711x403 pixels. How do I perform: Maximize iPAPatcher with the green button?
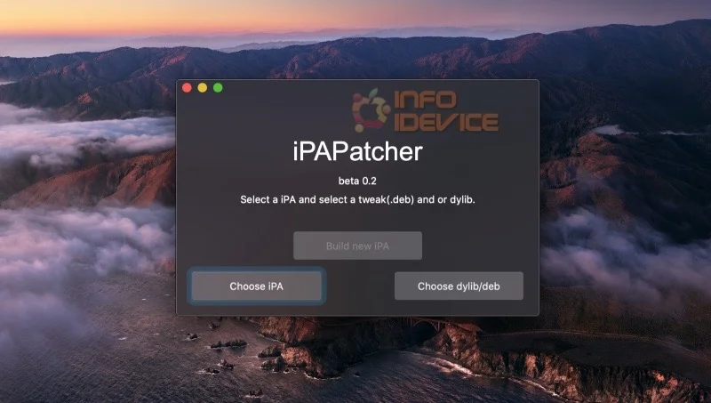point(218,87)
